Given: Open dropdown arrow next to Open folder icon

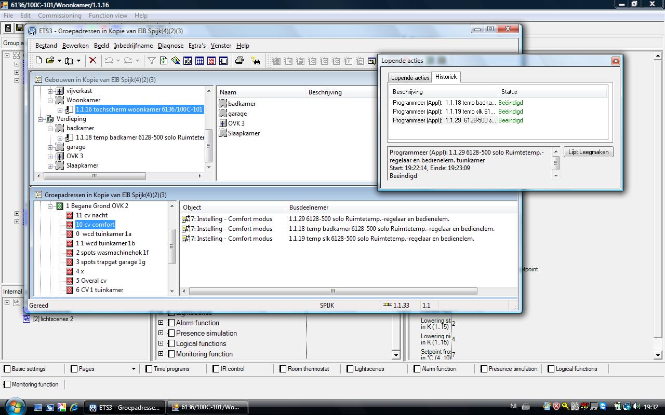Looking at the screenshot, I should click(x=59, y=61).
